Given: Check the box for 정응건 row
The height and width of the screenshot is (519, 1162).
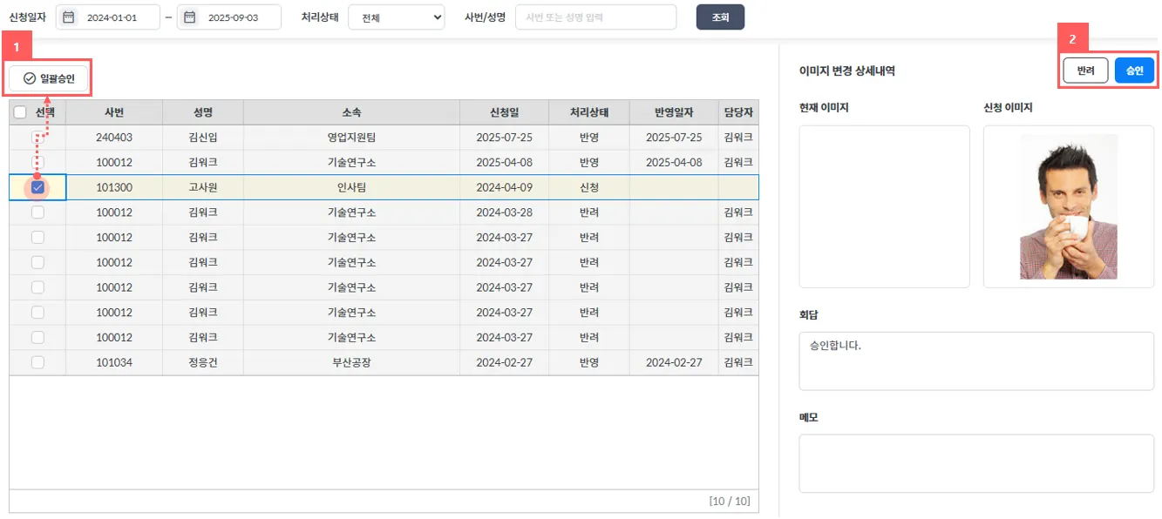Looking at the screenshot, I should point(37,362).
